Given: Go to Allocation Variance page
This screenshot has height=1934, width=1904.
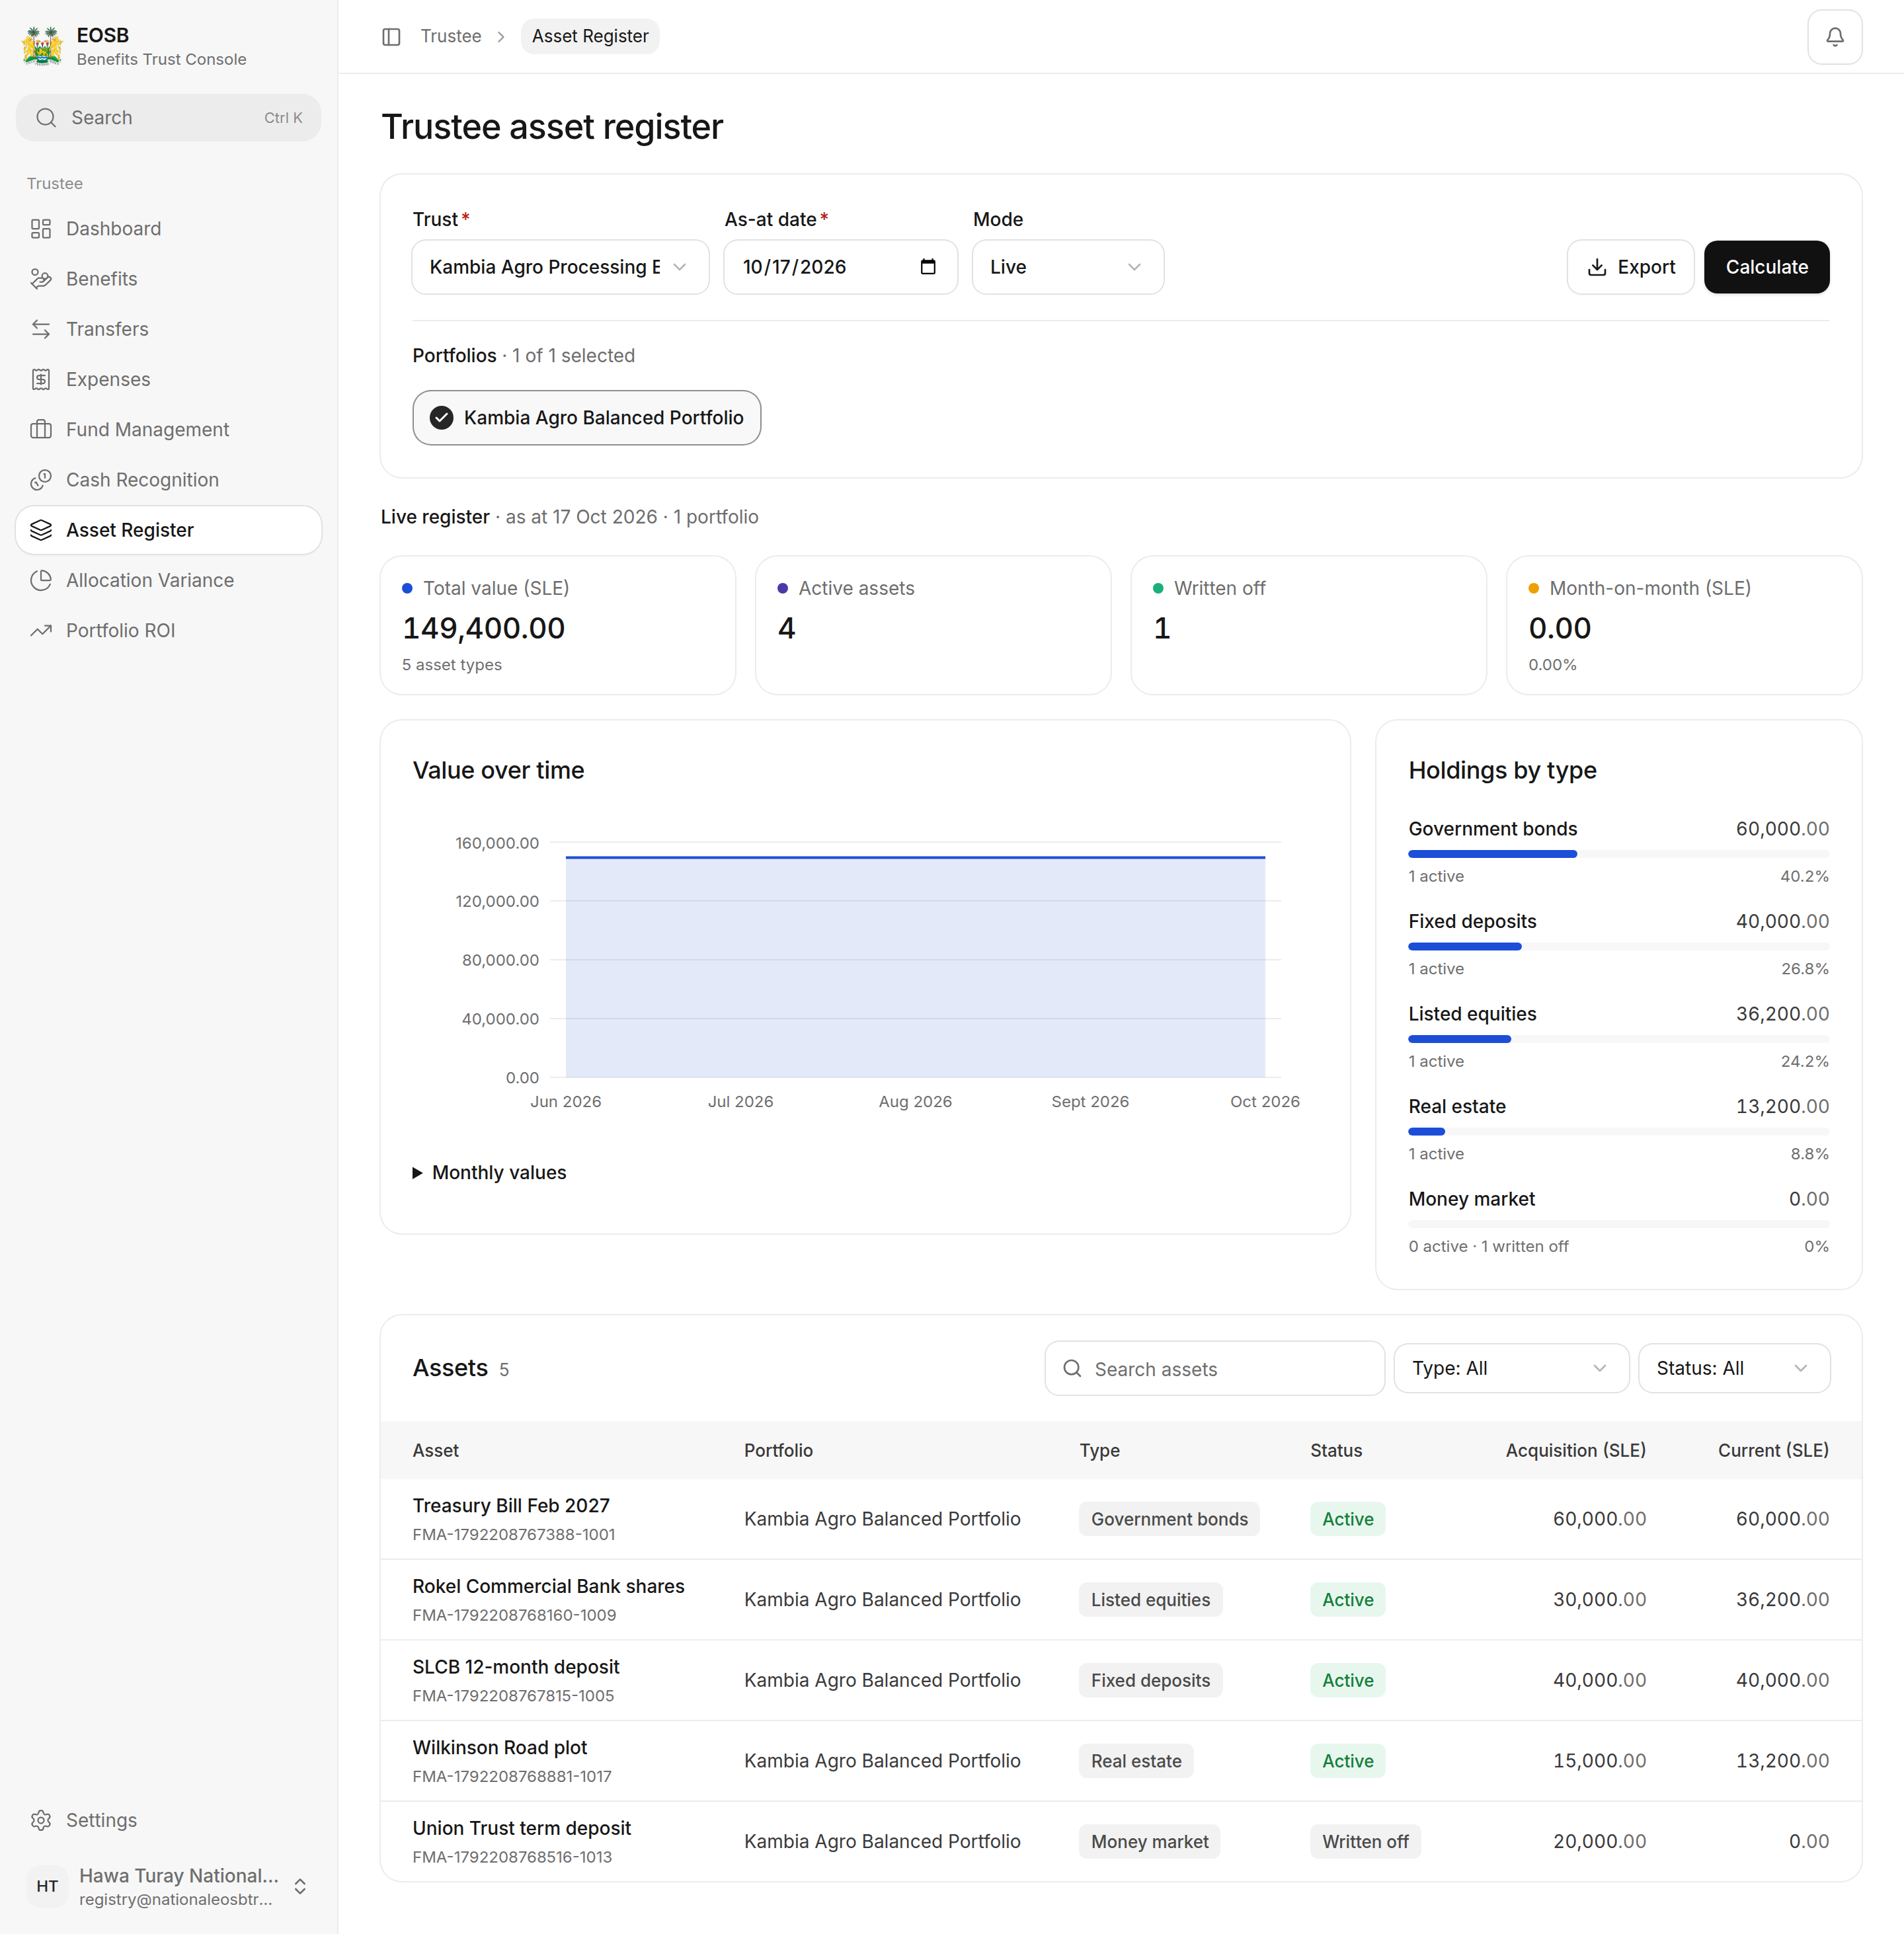Looking at the screenshot, I should coord(168,580).
